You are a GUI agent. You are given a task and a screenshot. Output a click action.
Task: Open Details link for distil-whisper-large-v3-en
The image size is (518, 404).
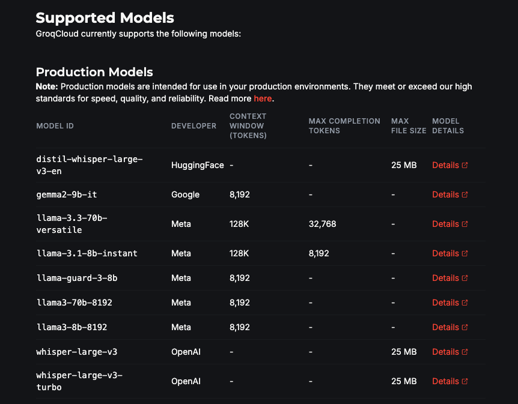450,165
